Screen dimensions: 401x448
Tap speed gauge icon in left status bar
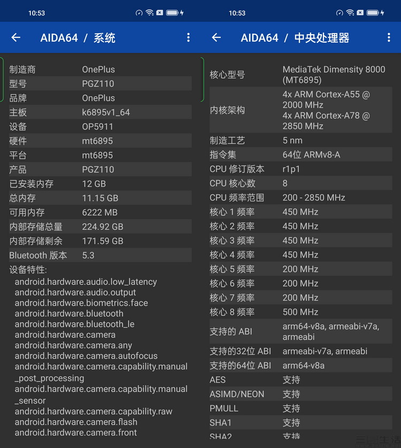(139, 13)
